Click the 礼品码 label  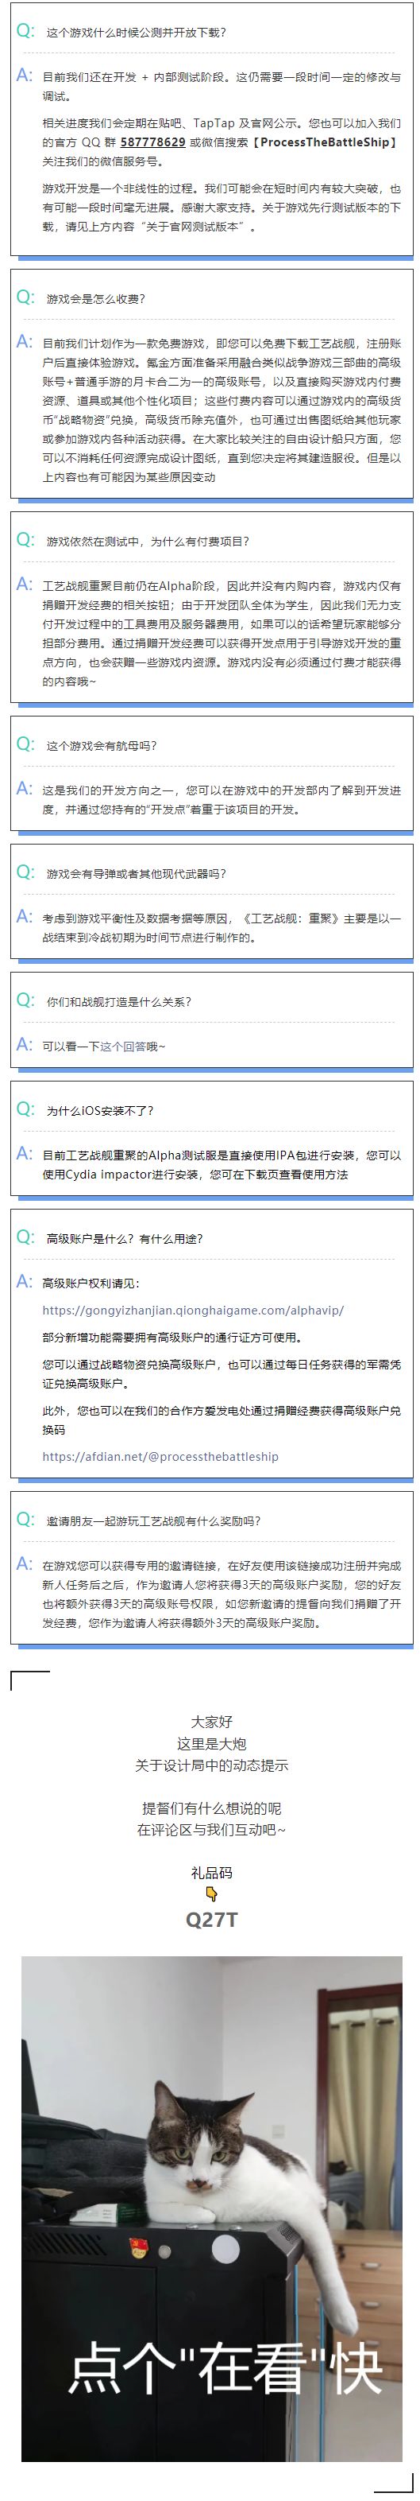point(211,1873)
